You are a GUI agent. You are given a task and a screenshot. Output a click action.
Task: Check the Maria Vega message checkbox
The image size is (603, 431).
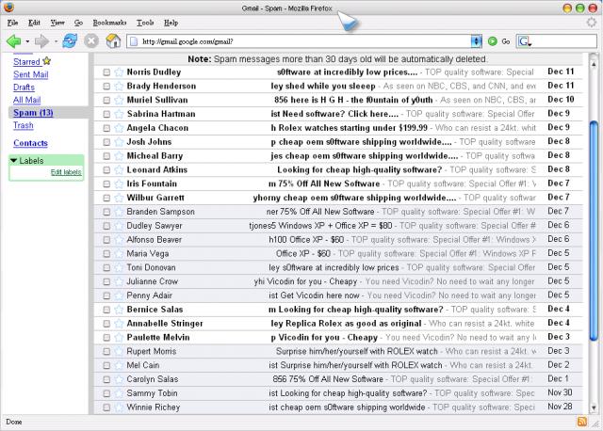(x=106, y=254)
